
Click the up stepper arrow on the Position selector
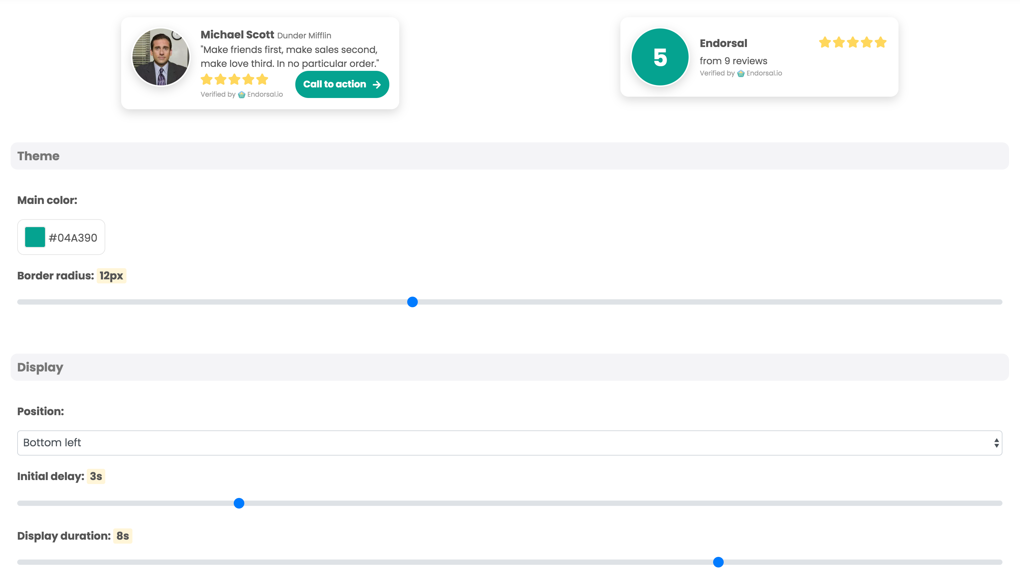coord(996,440)
